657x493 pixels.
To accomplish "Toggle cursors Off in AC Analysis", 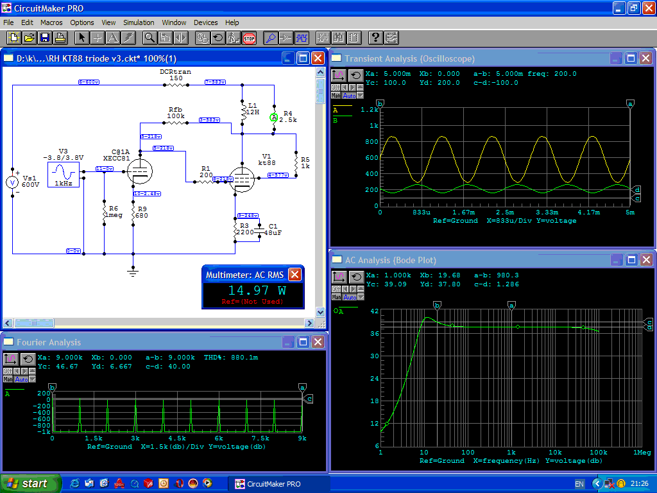I will pos(336,290).
